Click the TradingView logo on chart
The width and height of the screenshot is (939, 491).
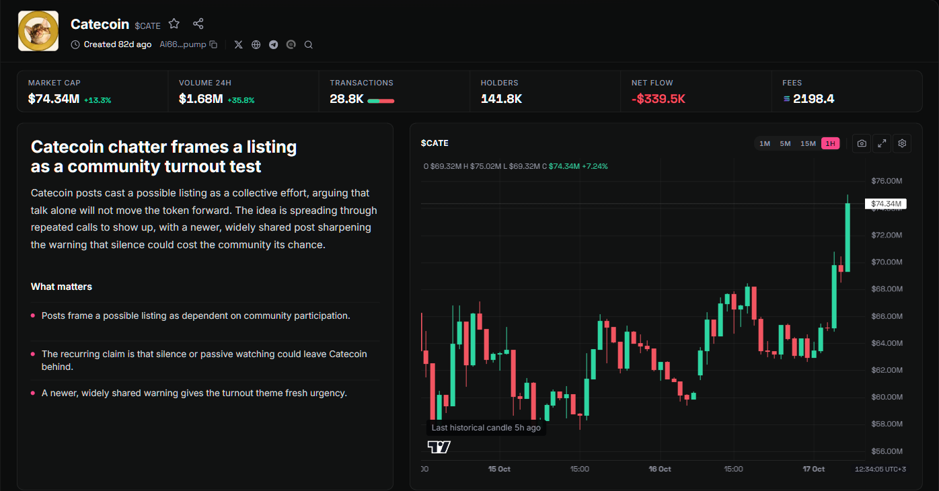coord(439,447)
